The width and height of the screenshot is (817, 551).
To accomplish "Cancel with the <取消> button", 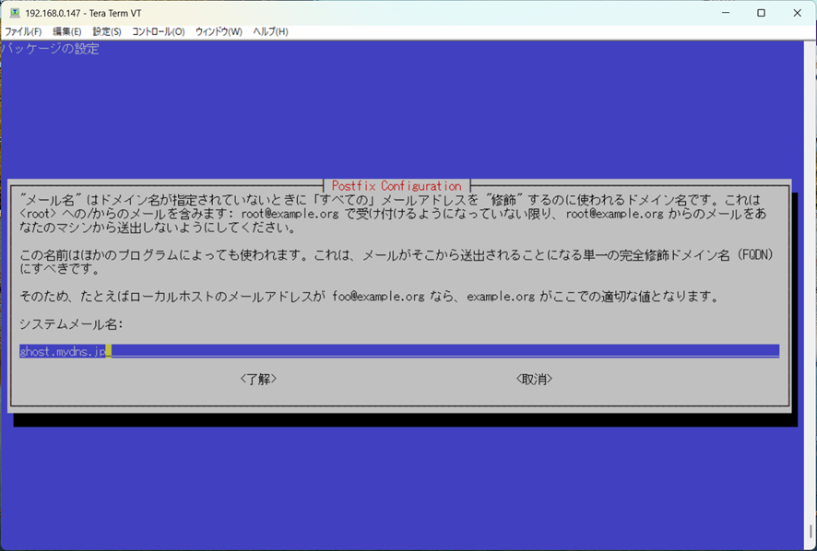I will tap(534, 379).
